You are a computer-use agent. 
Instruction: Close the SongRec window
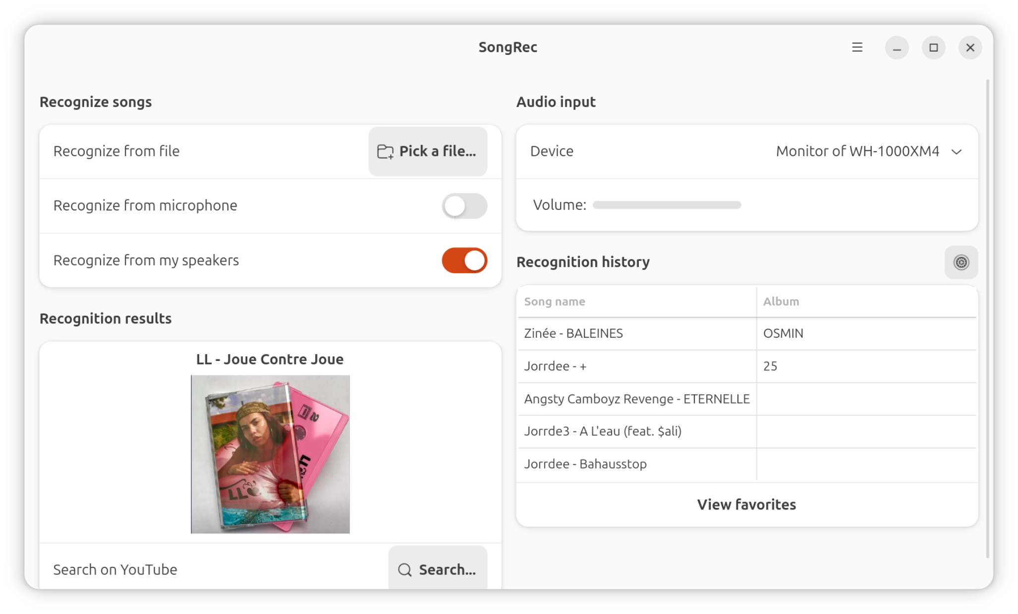click(970, 48)
